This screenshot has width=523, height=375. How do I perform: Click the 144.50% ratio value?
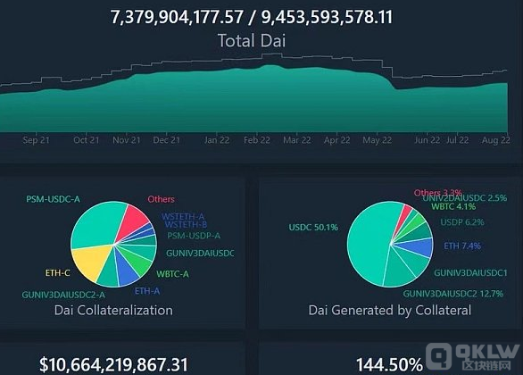pos(390,364)
